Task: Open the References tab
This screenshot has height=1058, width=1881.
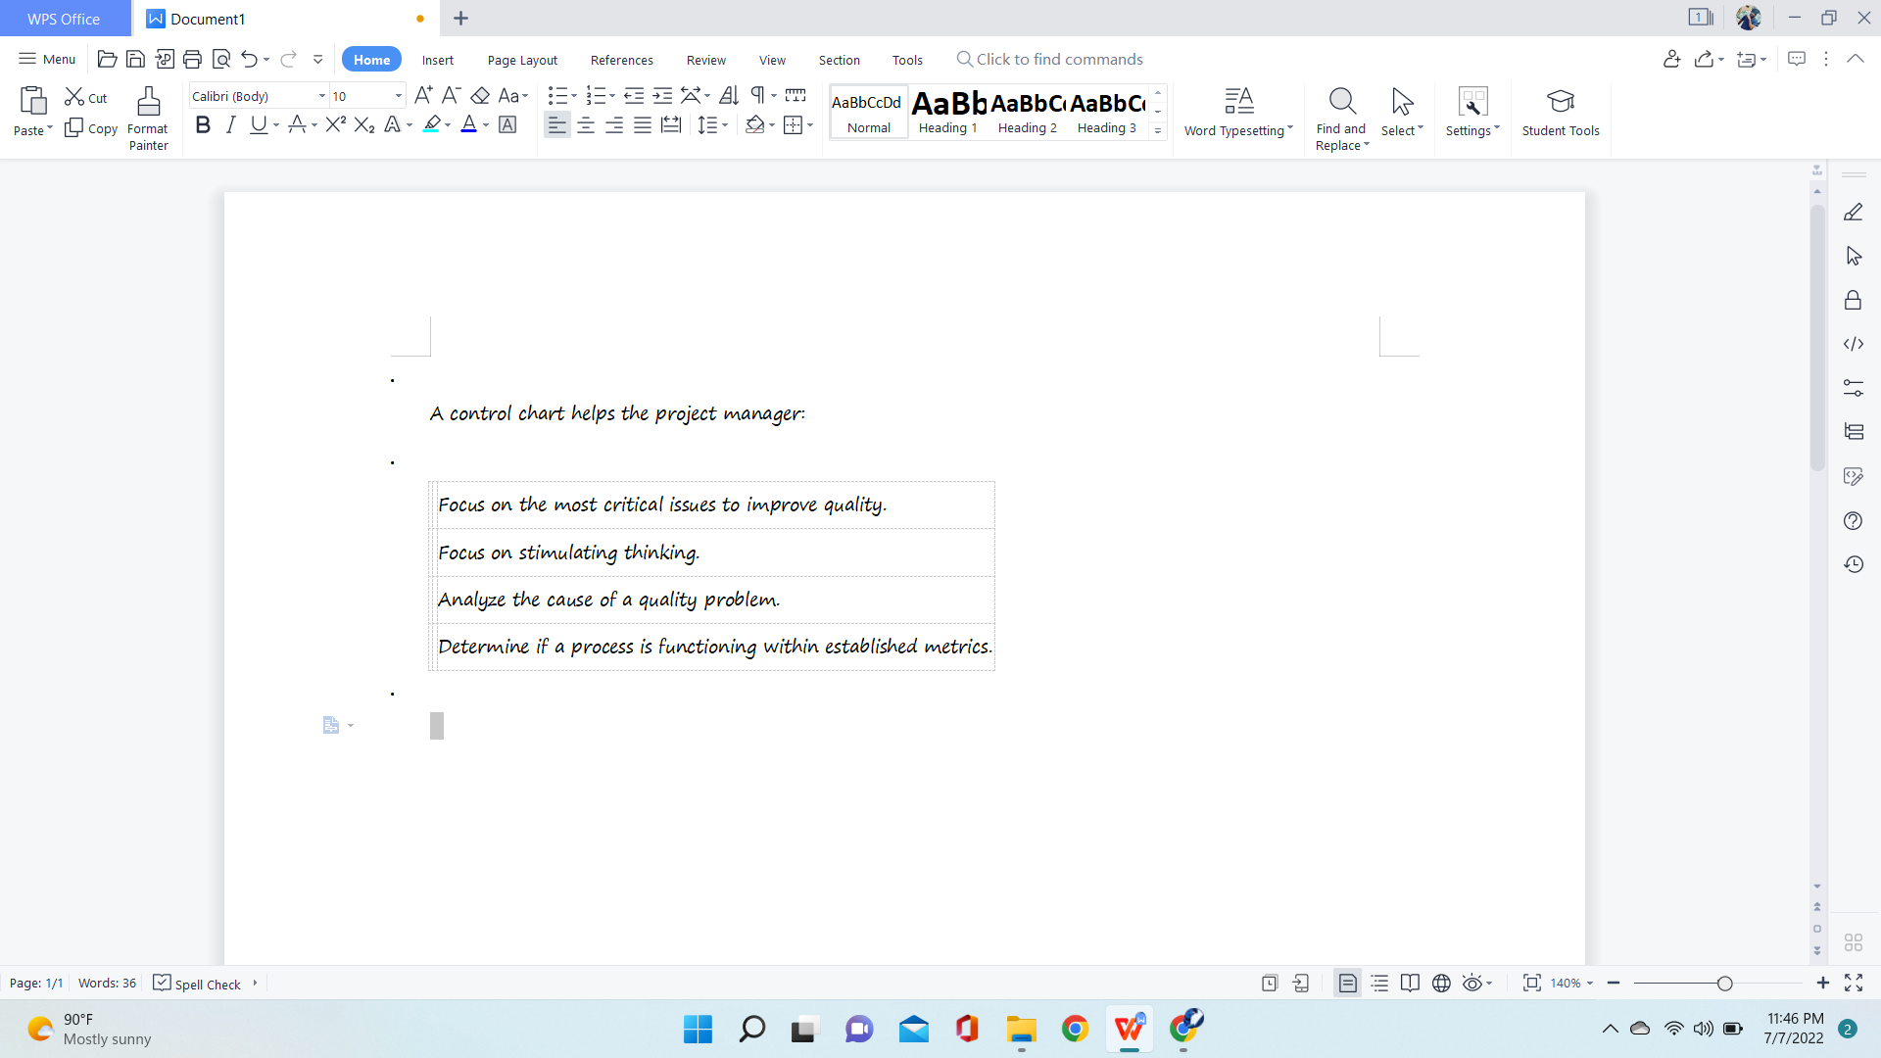Action: coord(621,60)
